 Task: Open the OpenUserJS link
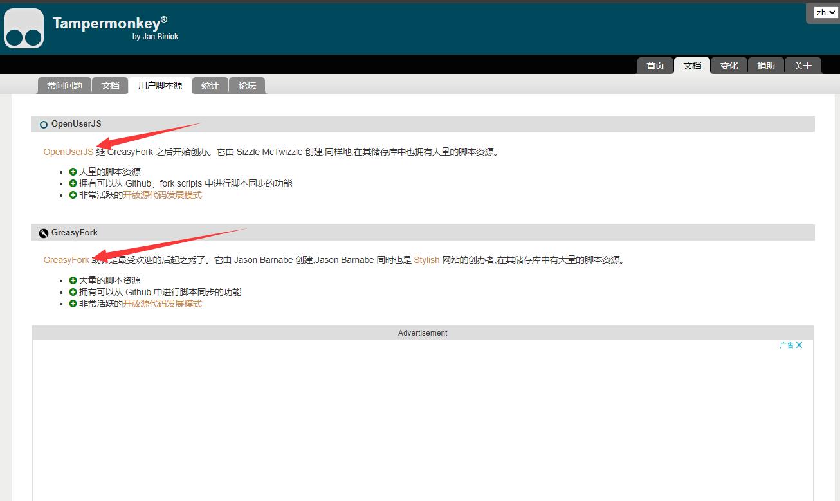point(68,152)
